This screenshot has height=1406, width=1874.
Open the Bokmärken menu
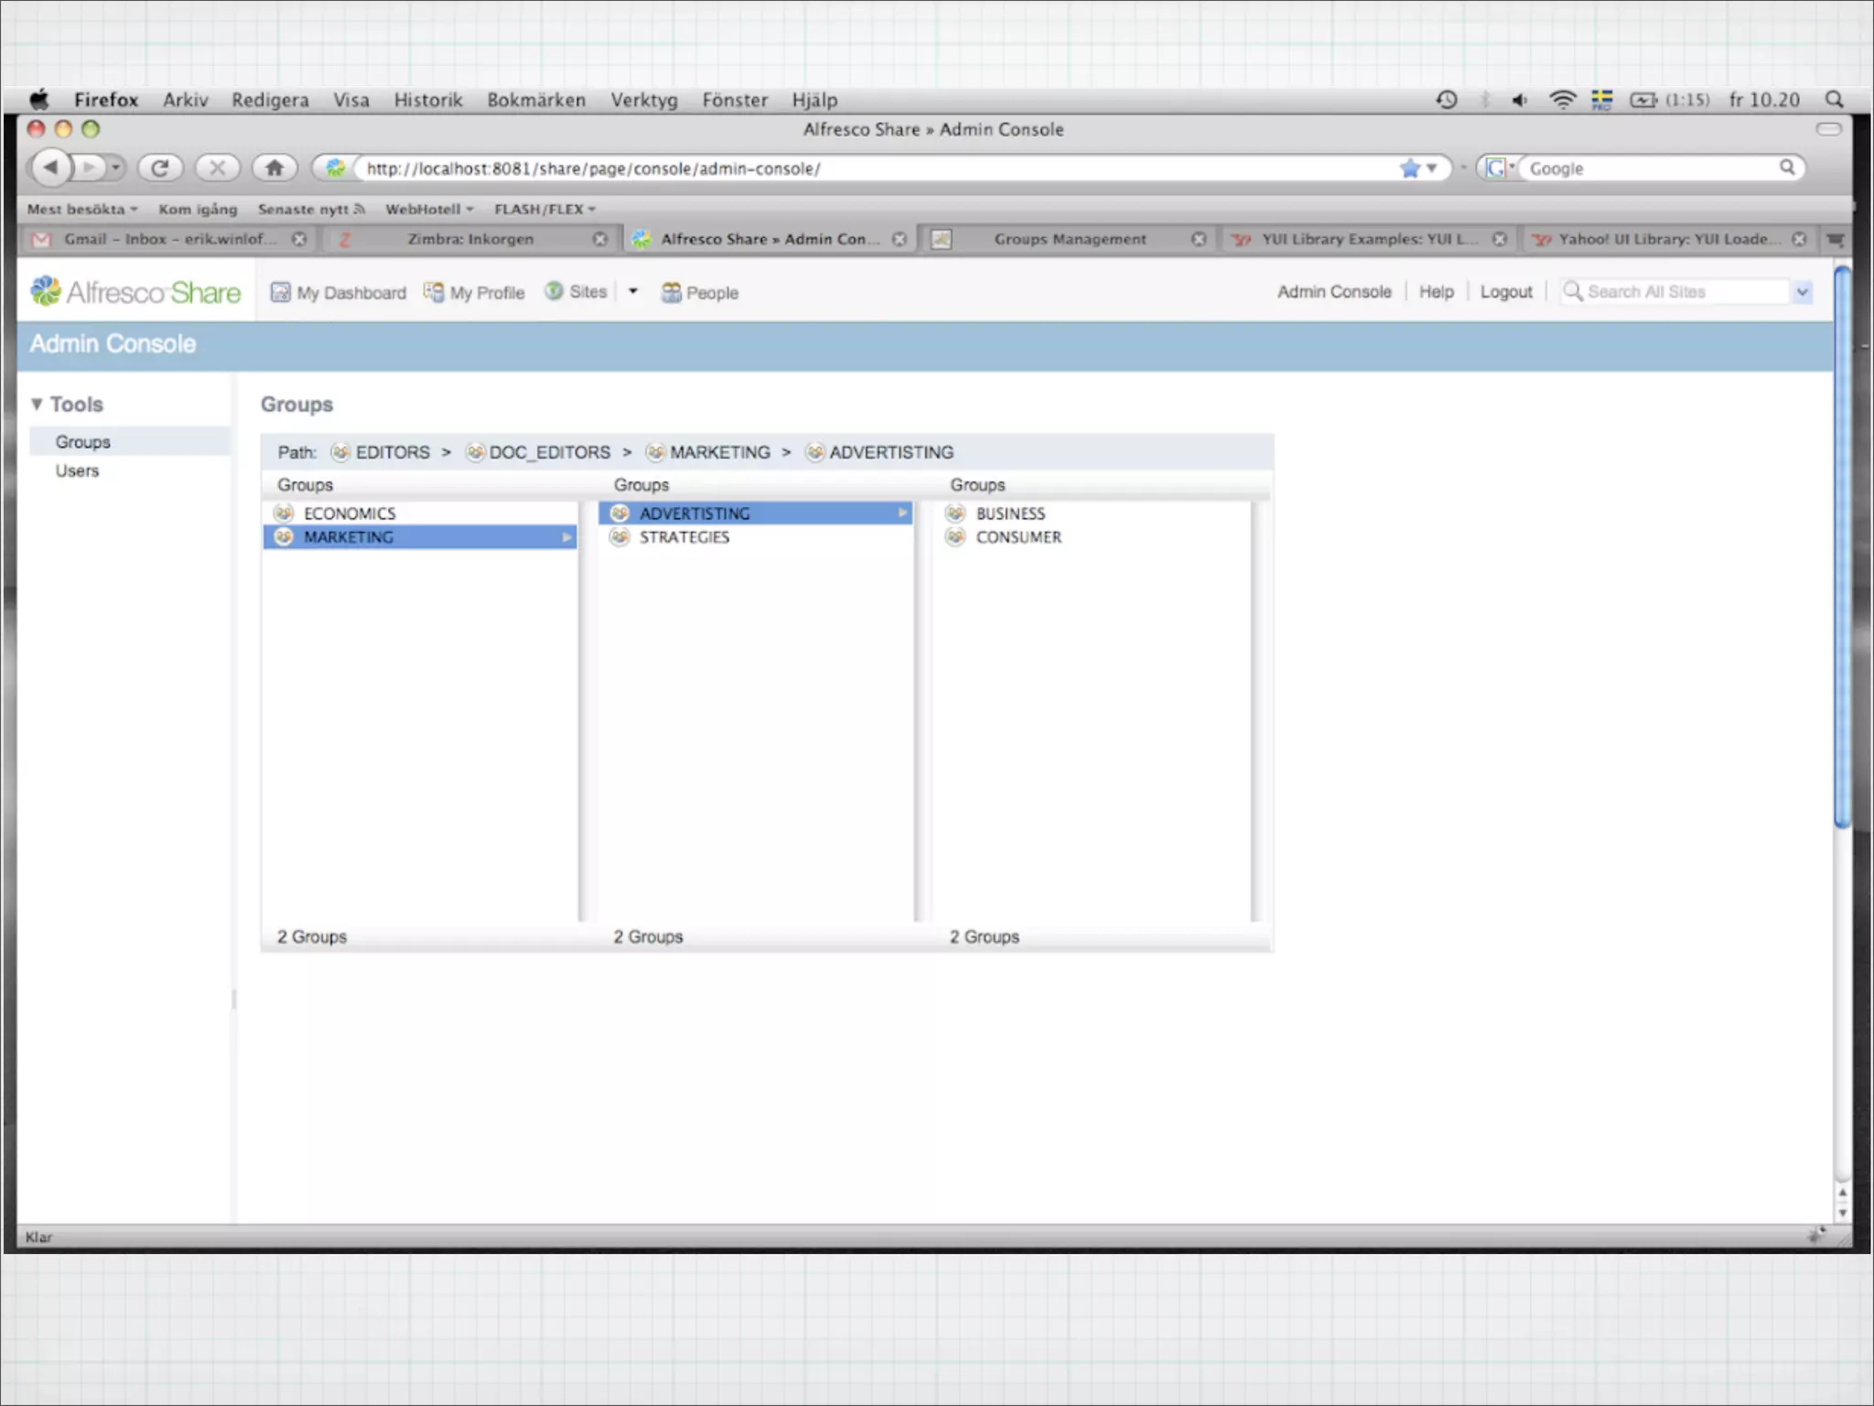click(x=535, y=100)
